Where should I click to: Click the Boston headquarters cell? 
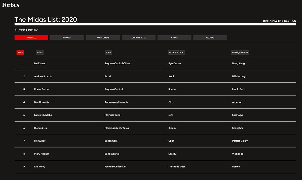(x=236, y=167)
